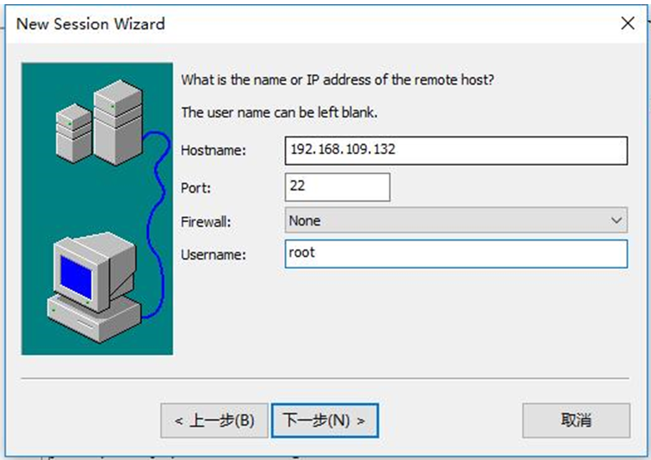Click the Hostname: label
This screenshot has width=651, height=460.
click(x=214, y=150)
